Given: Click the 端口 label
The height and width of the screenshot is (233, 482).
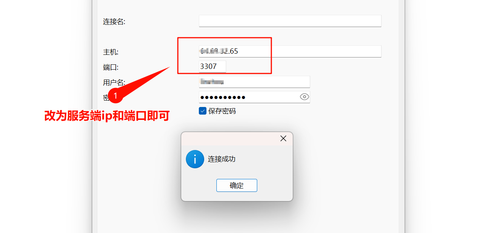Looking at the screenshot, I should pos(111,67).
